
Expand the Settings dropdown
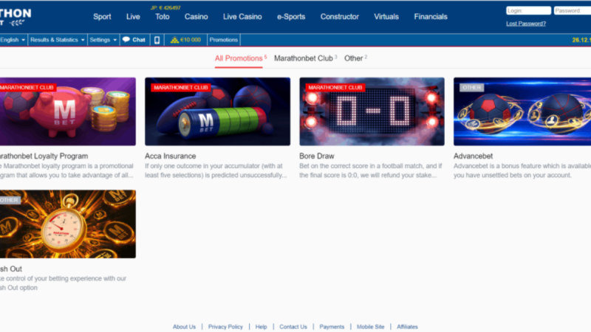click(x=103, y=40)
